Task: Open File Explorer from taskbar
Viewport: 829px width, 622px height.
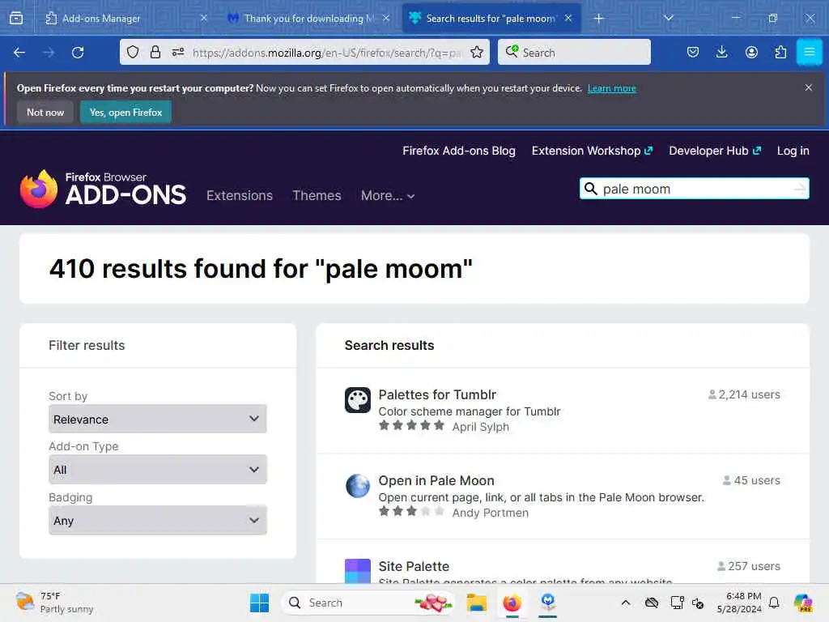Action: [x=476, y=603]
